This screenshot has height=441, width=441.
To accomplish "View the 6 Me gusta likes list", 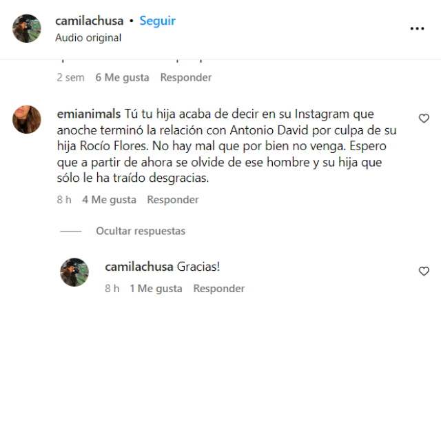I will click(x=123, y=77).
